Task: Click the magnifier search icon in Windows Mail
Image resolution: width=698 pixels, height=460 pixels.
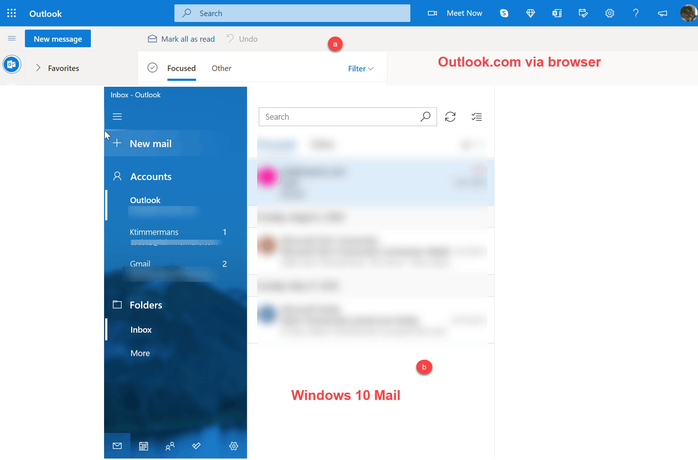Action: pos(425,117)
